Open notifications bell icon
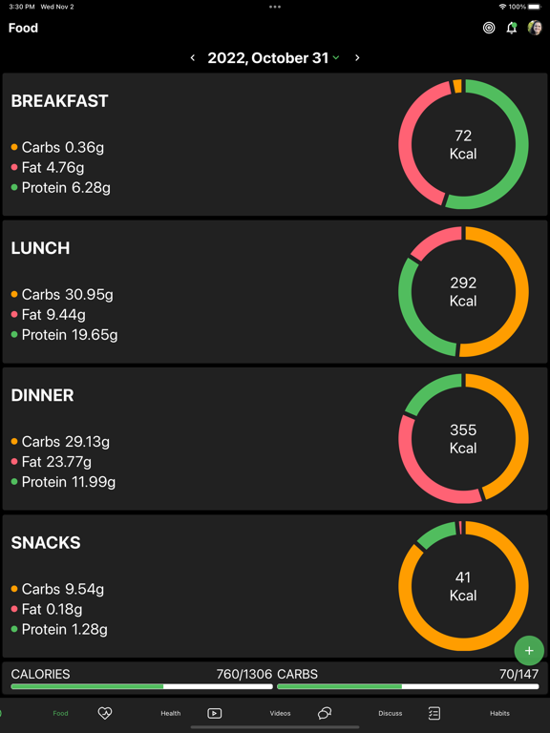 pos(512,28)
